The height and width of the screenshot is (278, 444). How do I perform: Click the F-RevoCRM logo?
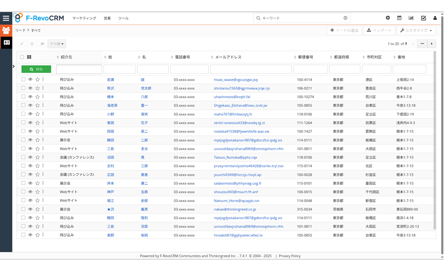coord(38,18)
